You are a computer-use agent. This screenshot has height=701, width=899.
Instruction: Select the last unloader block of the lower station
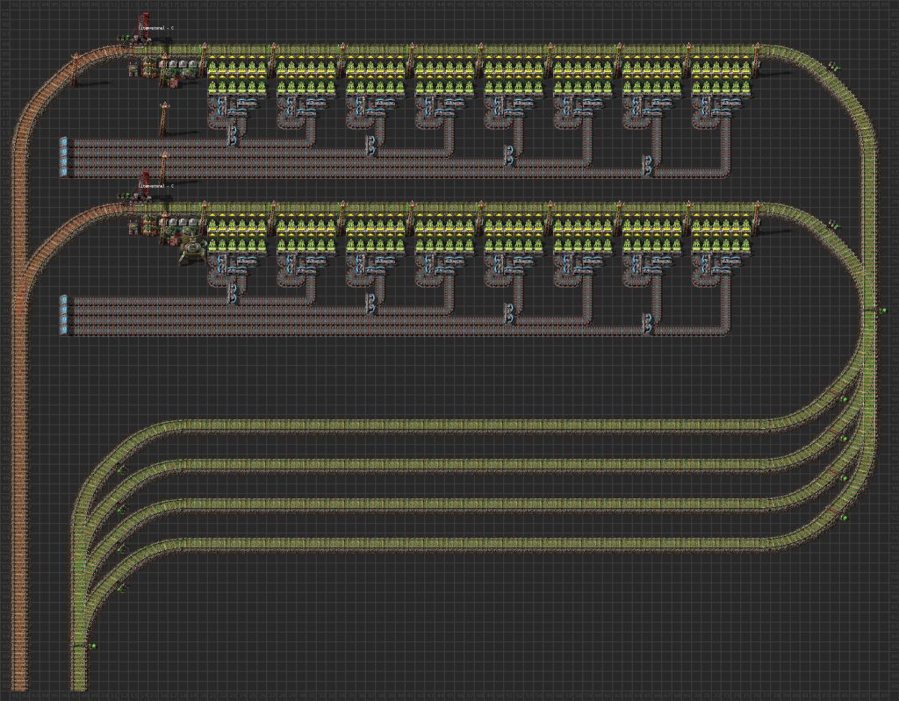click(722, 234)
